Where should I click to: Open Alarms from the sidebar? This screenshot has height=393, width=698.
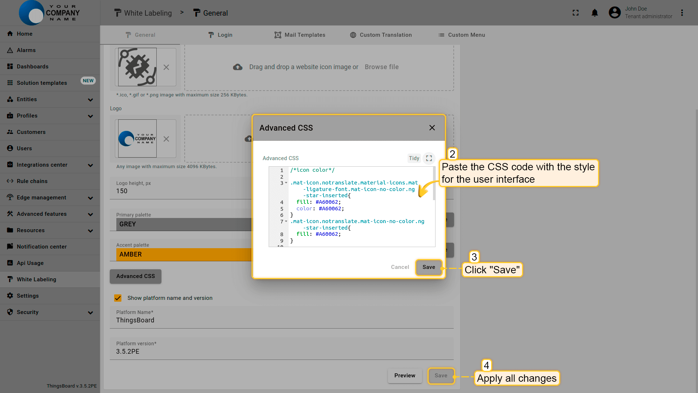click(x=26, y=50)
